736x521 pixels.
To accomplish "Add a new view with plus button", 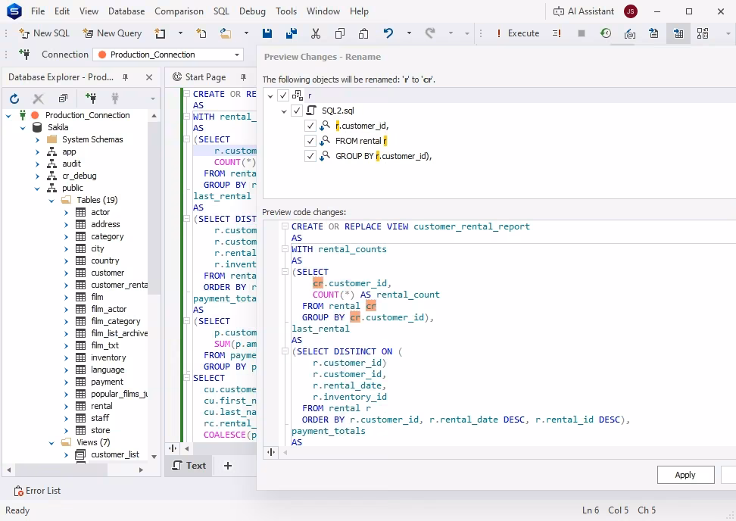I will point(228,466).
